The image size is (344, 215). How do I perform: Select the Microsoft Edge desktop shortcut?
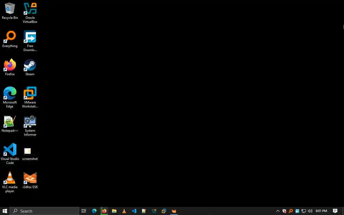click(x=10, y=98)
